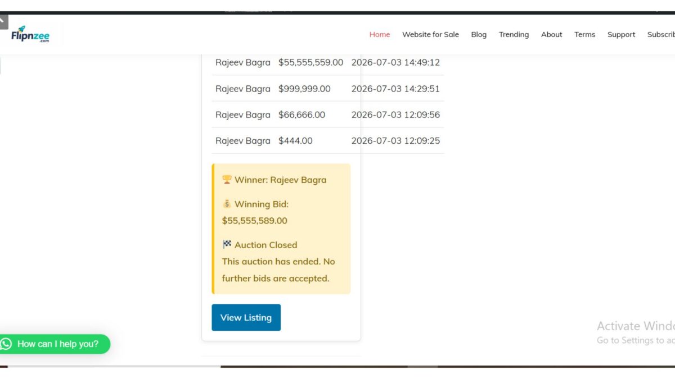Click the Winner: Rajeev Bagra text

coord(280,180)
